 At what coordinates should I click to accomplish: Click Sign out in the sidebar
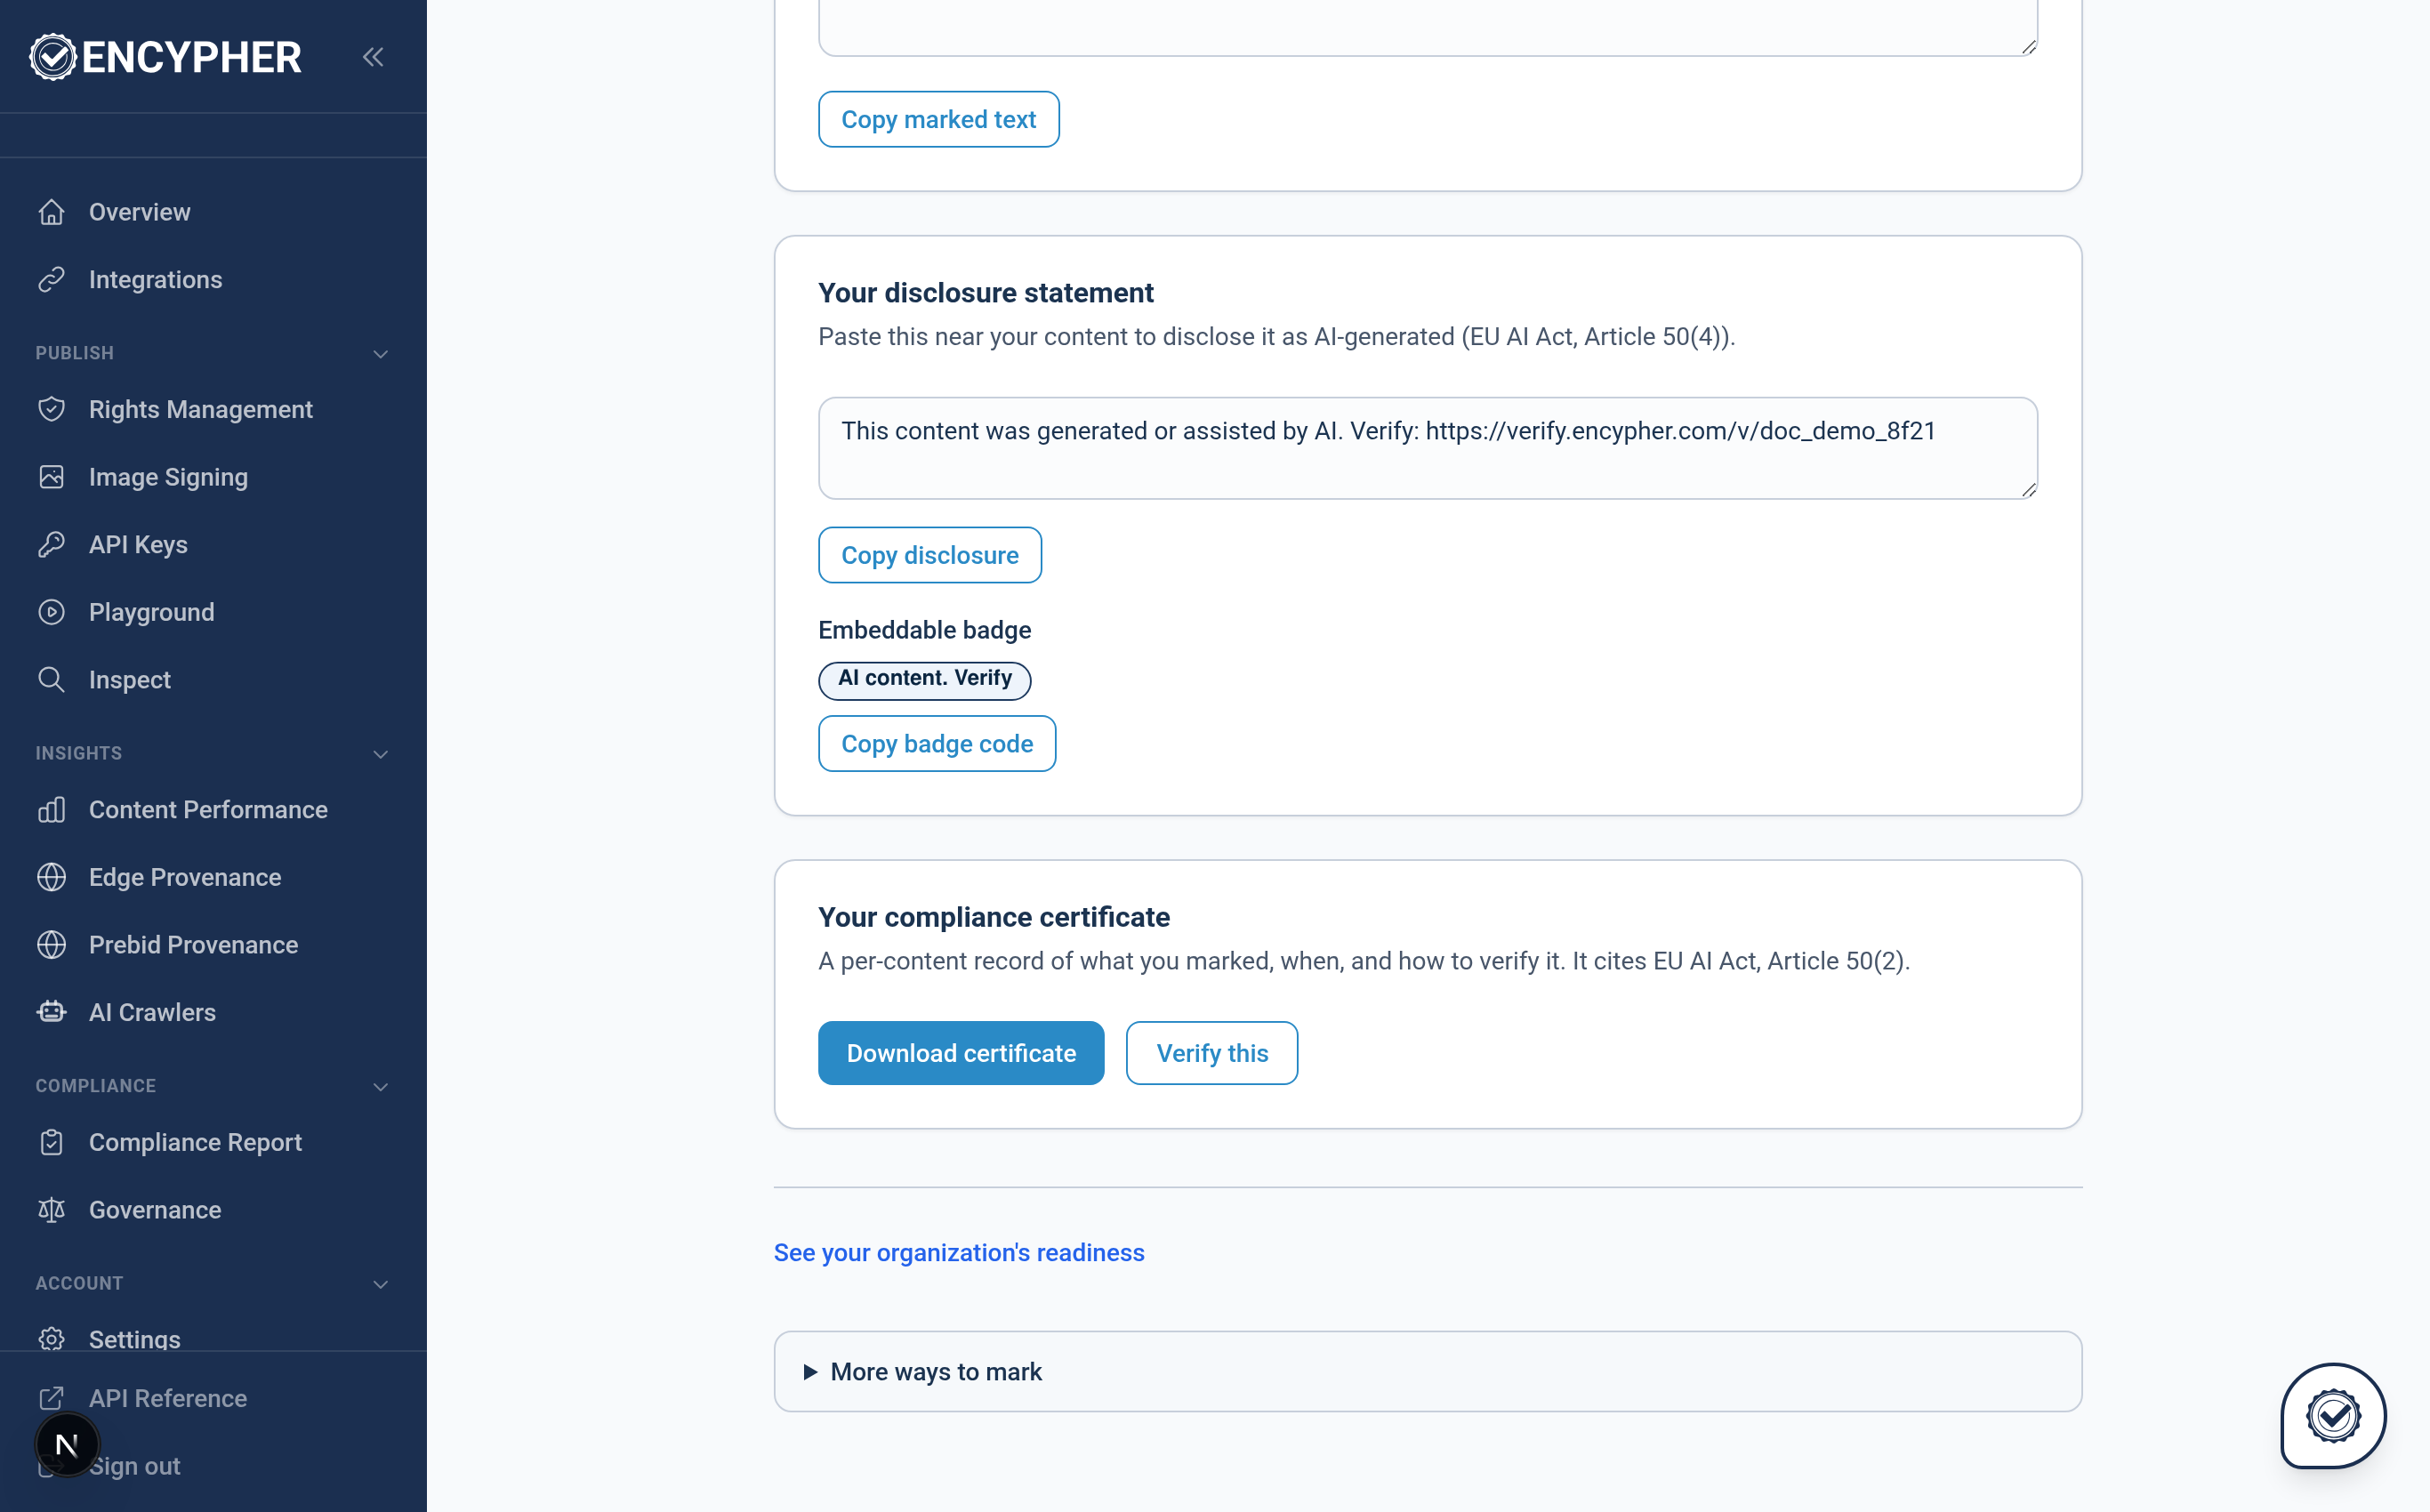[x=134, y=1466]
